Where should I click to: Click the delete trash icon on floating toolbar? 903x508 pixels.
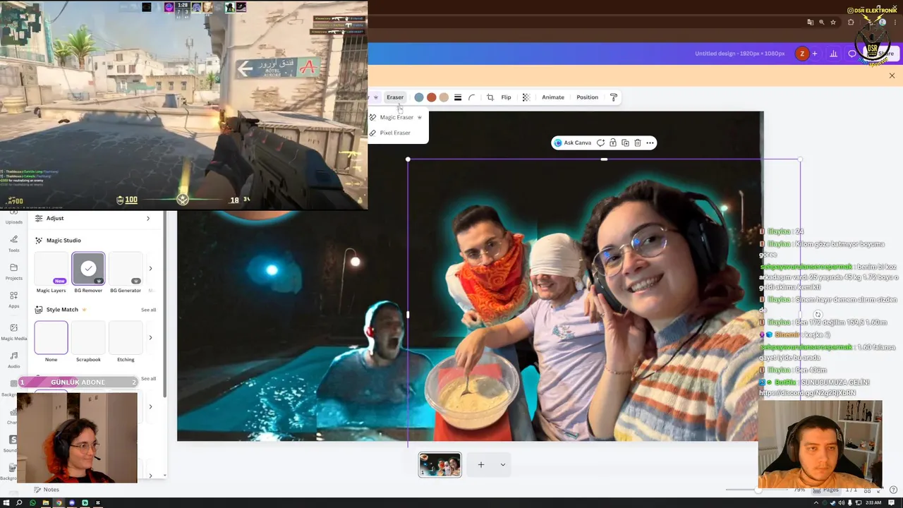coord(638,143)
